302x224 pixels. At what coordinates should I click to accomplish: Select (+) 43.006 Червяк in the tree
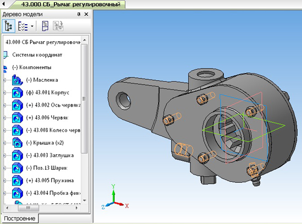(47, 117)
